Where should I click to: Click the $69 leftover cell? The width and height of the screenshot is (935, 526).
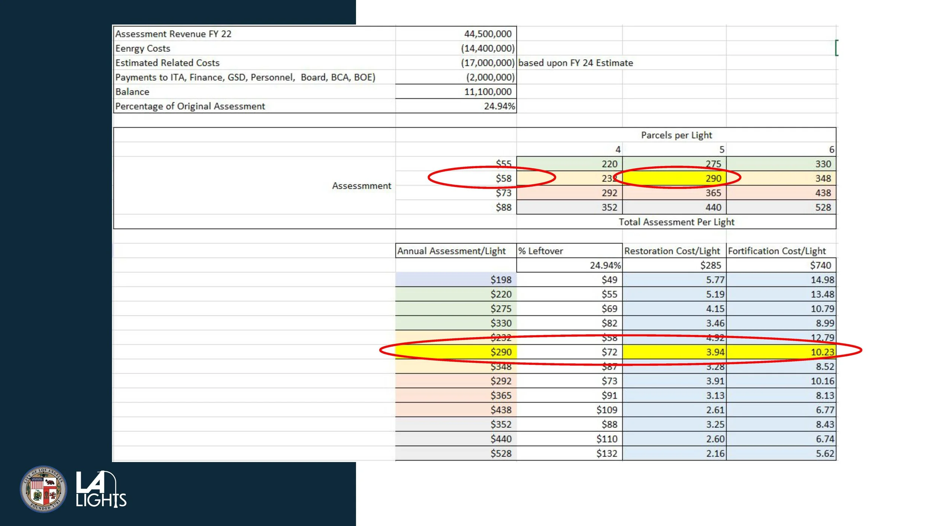coord(570,308)
